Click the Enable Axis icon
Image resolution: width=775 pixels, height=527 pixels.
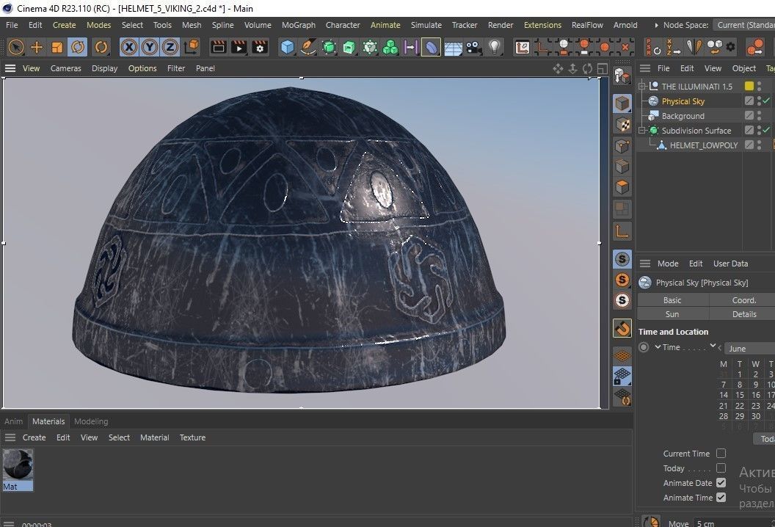622,231
